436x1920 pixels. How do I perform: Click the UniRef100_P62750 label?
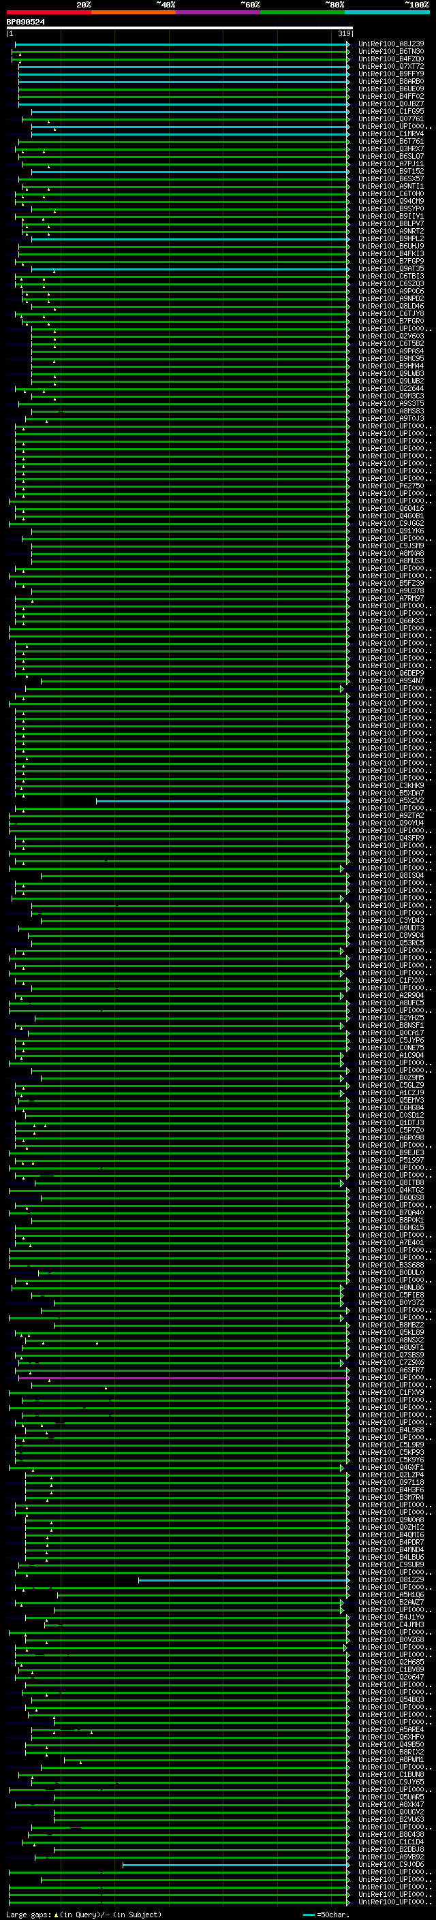pos(391,486)
